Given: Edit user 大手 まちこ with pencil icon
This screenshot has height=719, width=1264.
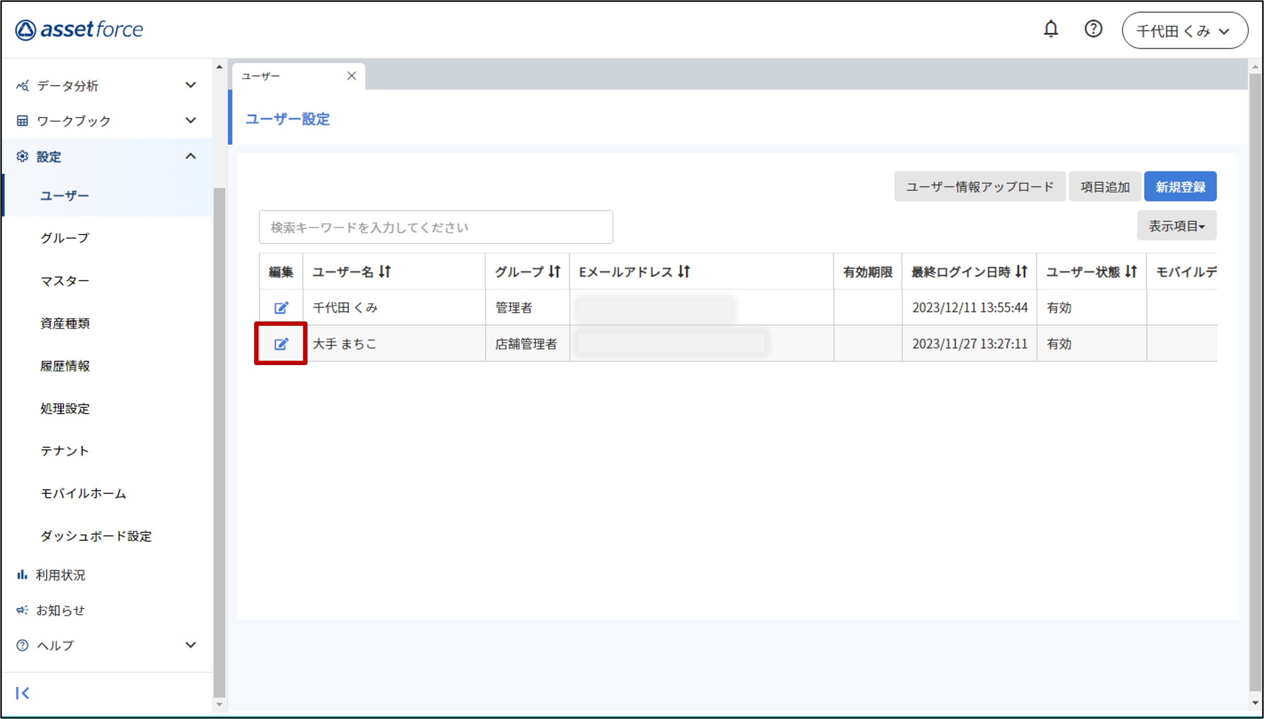Looking at the screenshot, I should [281, 344].
